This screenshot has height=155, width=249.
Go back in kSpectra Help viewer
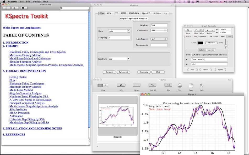5,8
